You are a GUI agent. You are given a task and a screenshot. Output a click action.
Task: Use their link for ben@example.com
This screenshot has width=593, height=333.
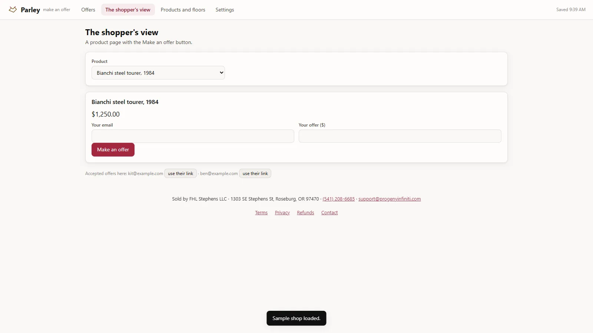tap(255, 174)
